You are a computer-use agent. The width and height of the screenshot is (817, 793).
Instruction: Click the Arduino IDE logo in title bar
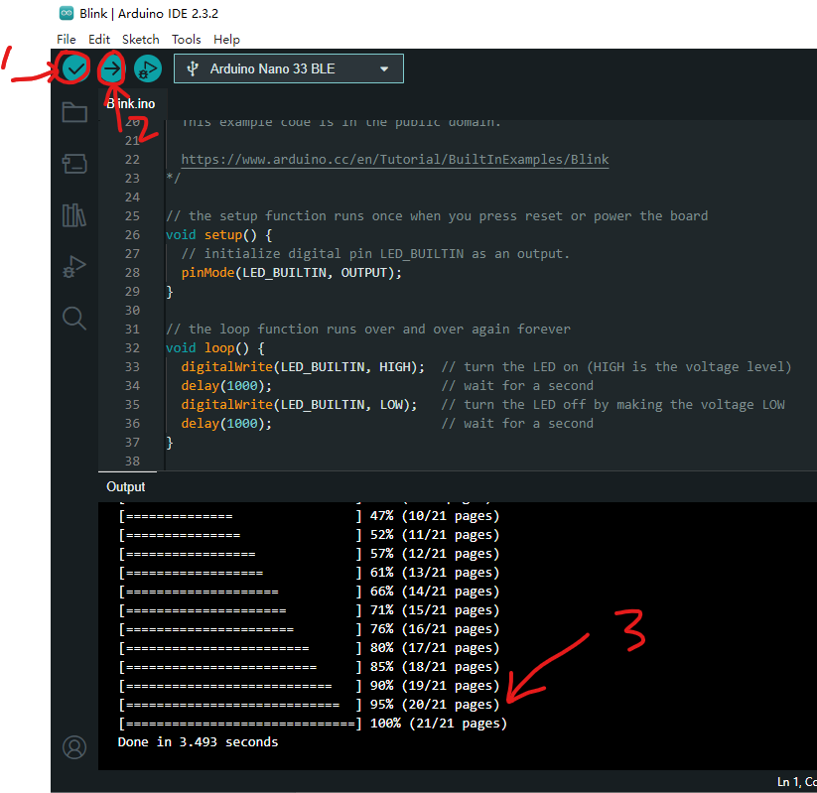[66, 13]
